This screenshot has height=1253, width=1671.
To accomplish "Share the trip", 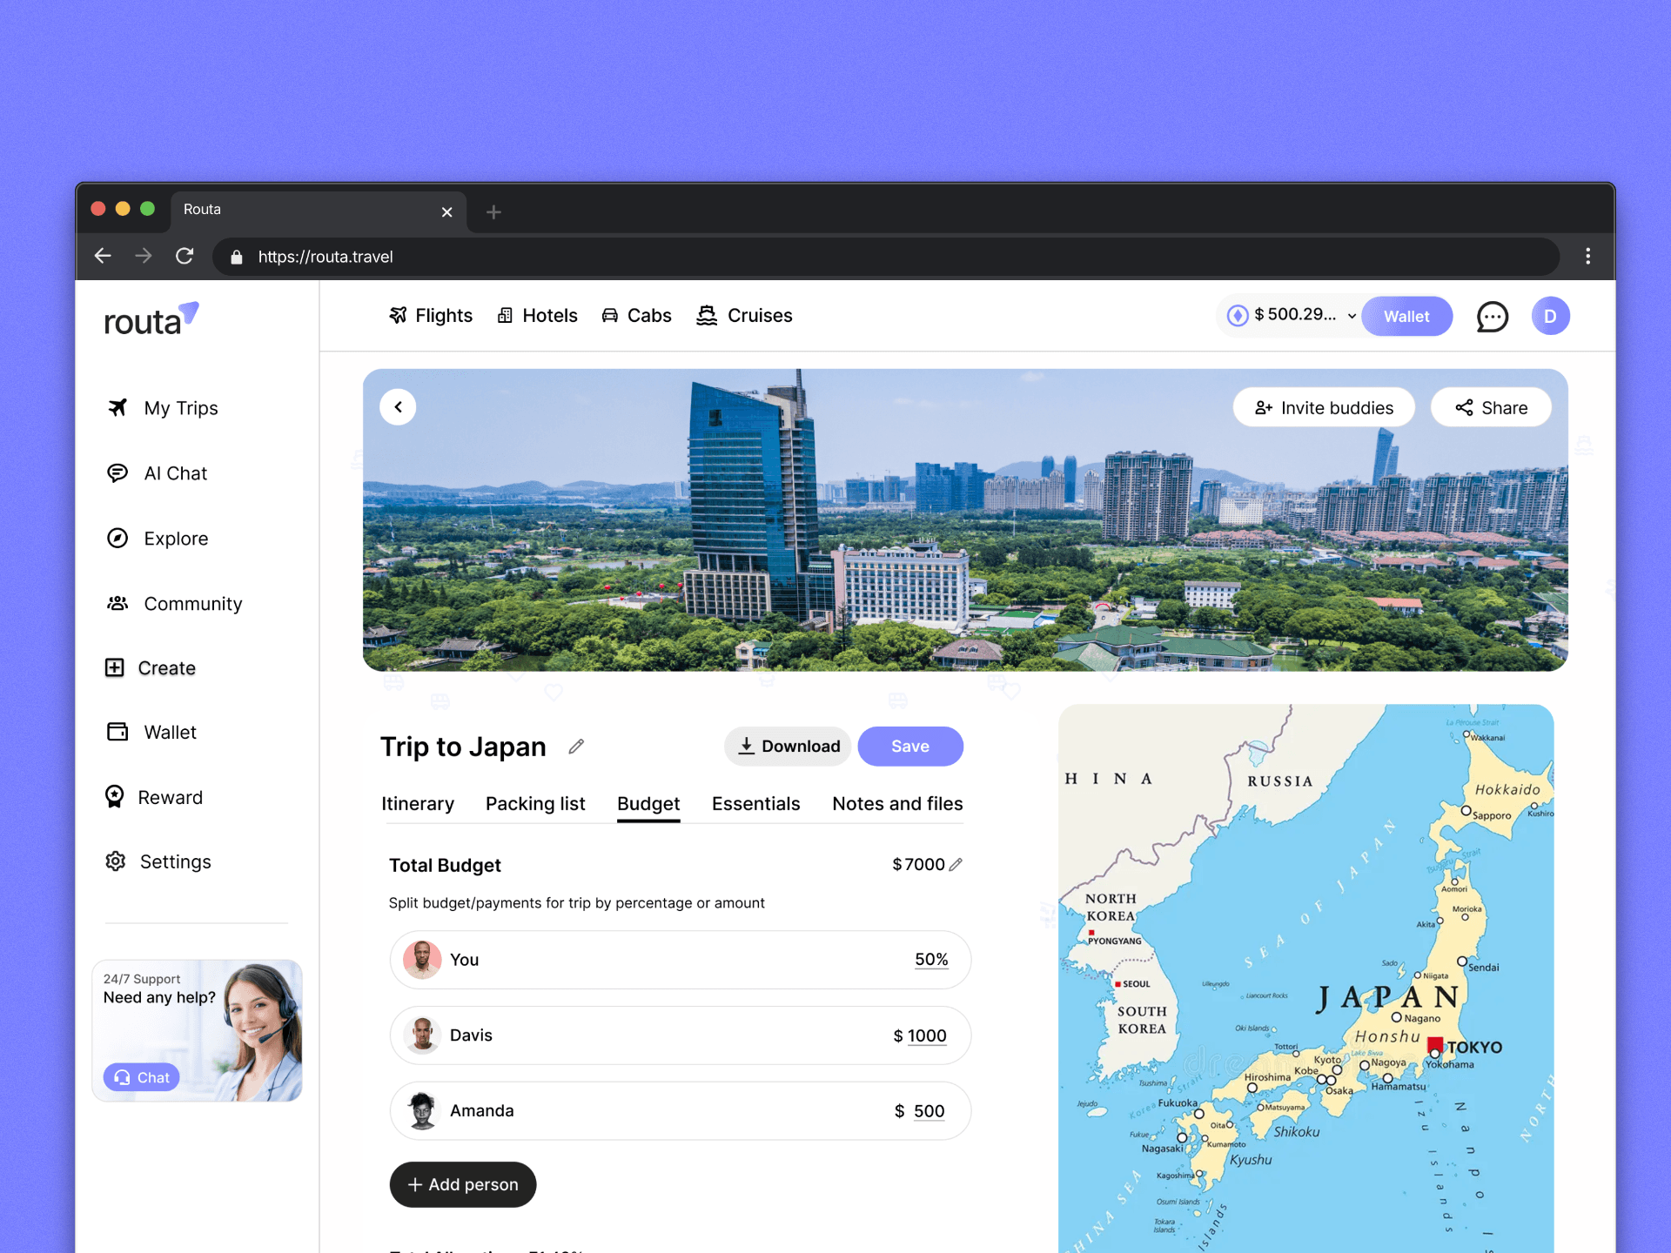I will pos(1491,407).
